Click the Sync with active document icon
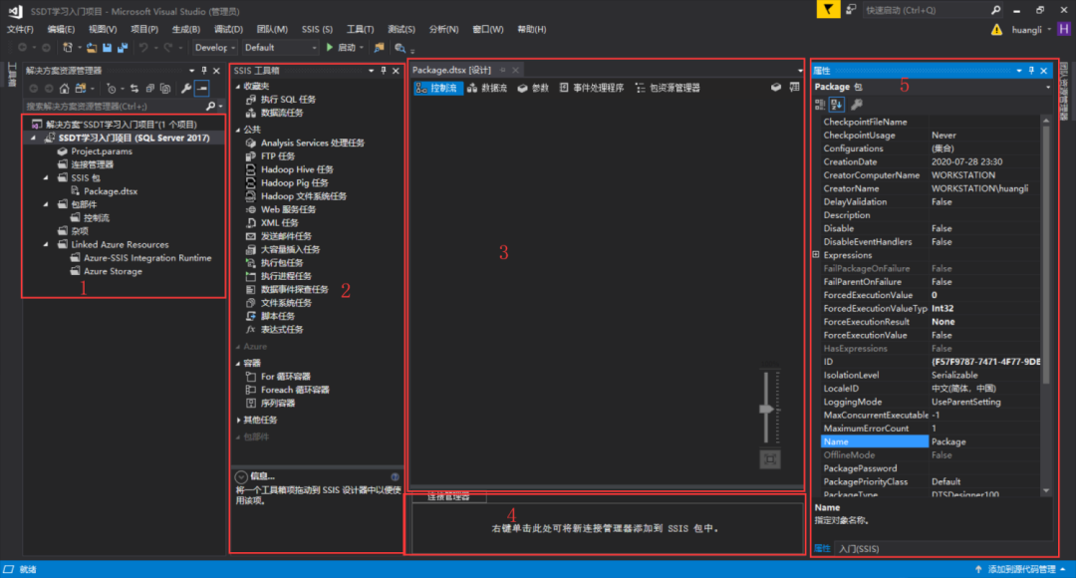Screen dimensions: 1076x578 point(134,89)
